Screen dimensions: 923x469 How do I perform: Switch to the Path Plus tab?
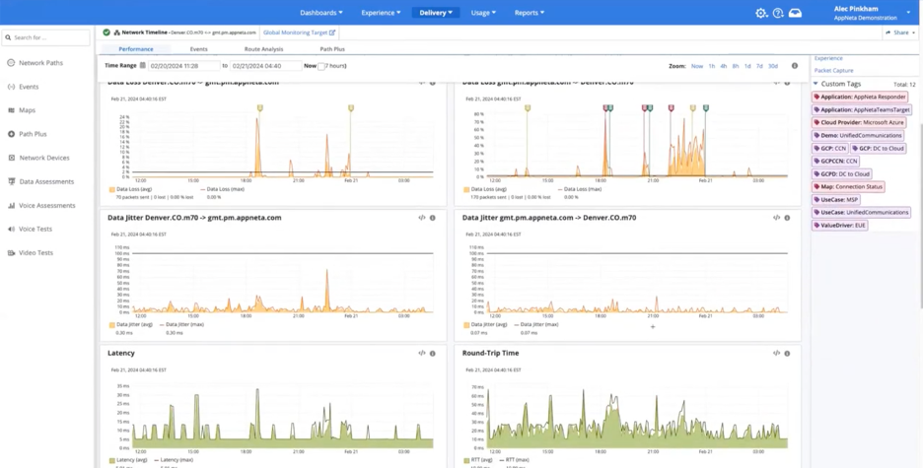click(332, 49)
